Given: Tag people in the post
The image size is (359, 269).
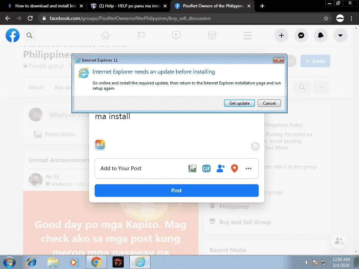Looking at the screenshot, I should [221, 168].
